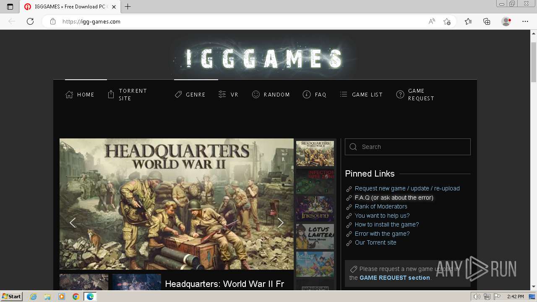Open the Headquarters World War II main banner
This screenshot has width=537, height=302.
(177, 204)
